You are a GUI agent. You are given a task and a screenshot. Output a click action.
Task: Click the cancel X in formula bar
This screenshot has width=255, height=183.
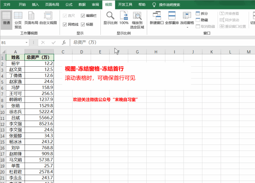[x=43, y=42]
